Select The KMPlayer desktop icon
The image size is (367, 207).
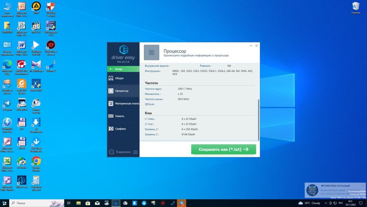tap(36, 66)
